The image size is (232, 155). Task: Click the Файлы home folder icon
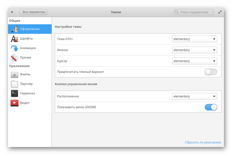(x=15, y=74)
